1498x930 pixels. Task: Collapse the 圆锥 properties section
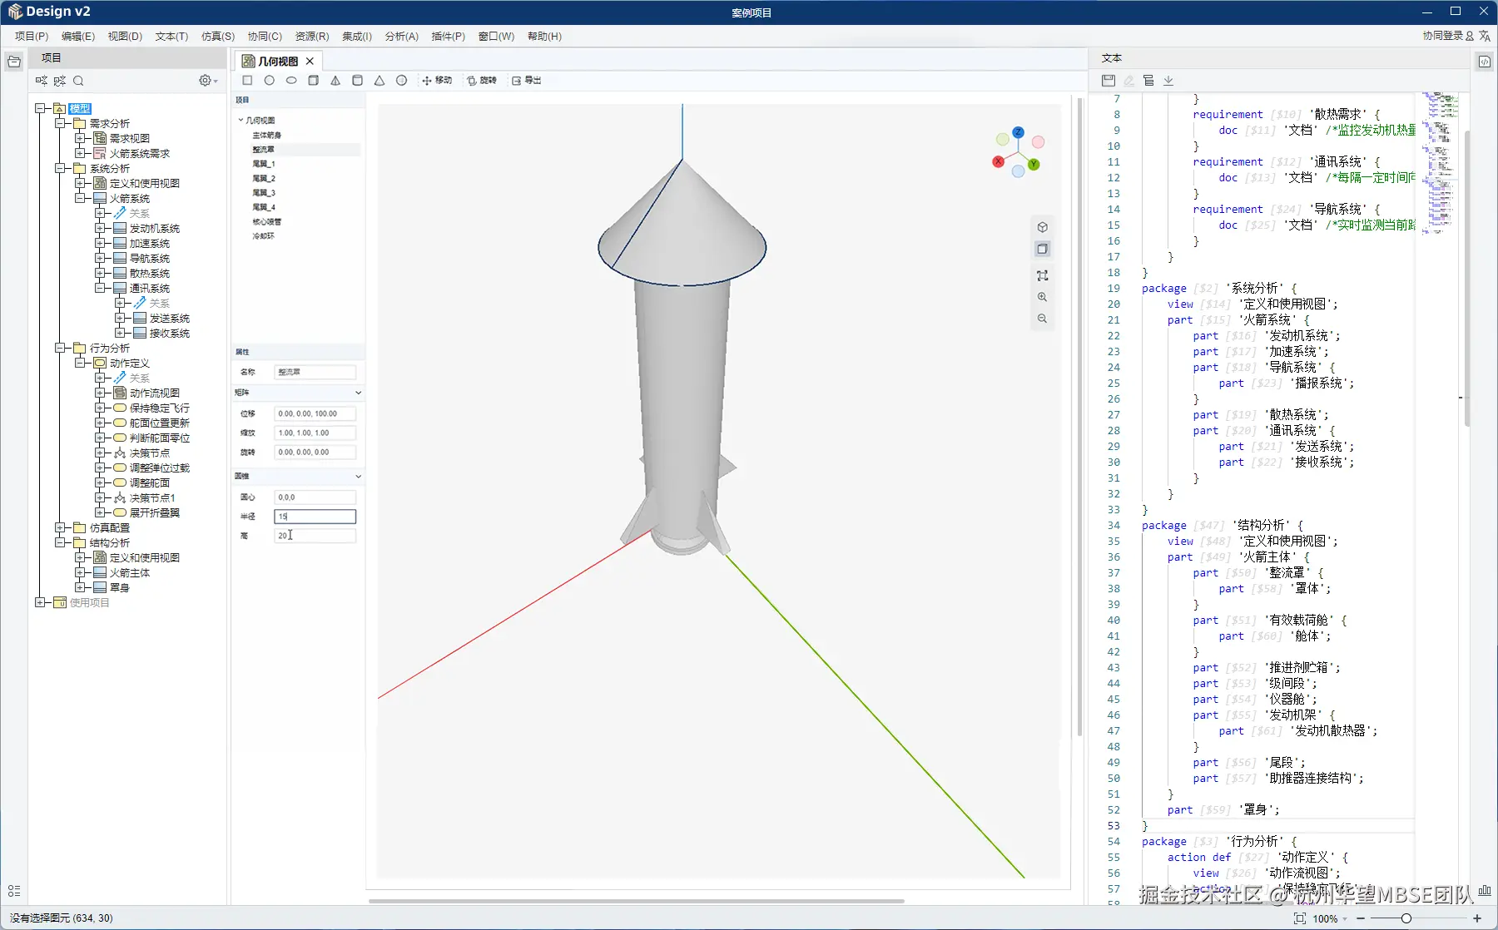[359, 477]
